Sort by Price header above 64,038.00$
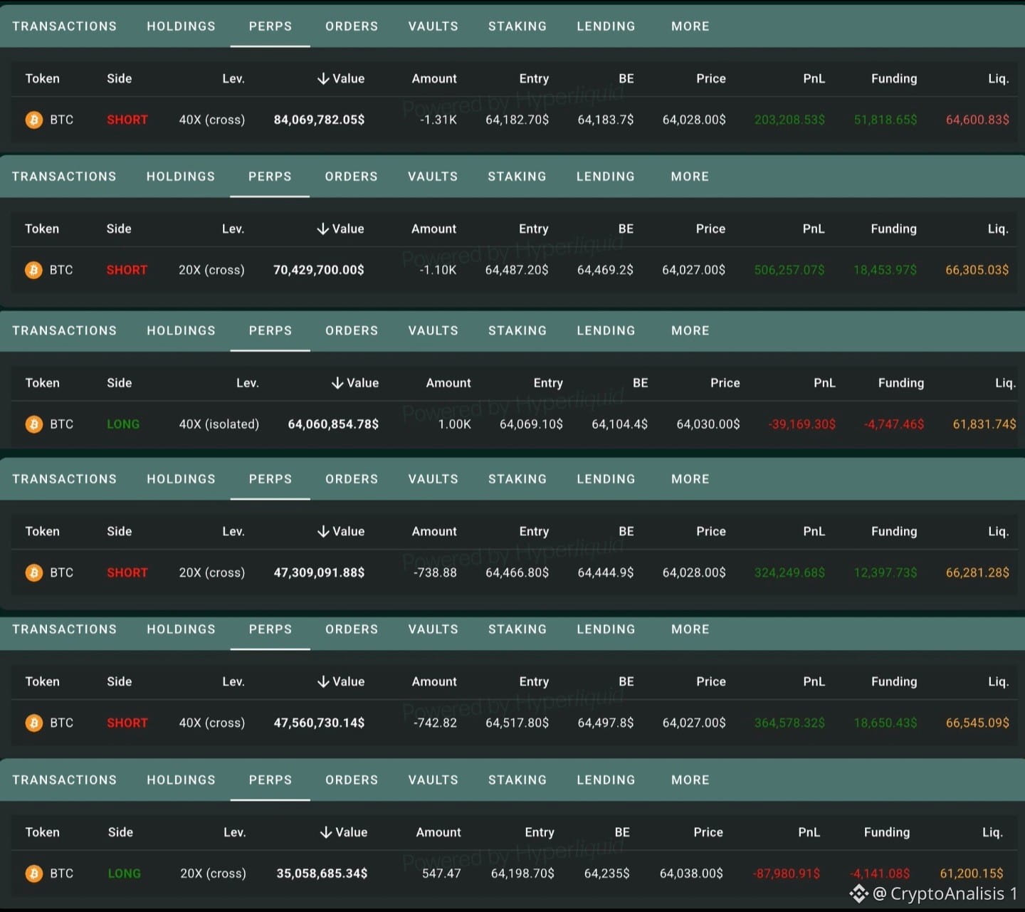Viewport: 1025px width, 912px height. 708,832
